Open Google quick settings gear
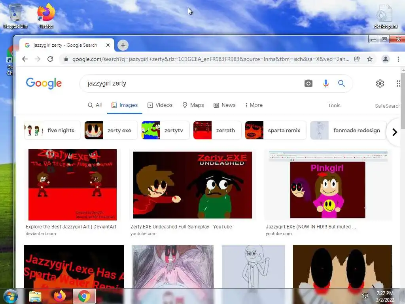405x304 pixels. click(x=380, y=83)
